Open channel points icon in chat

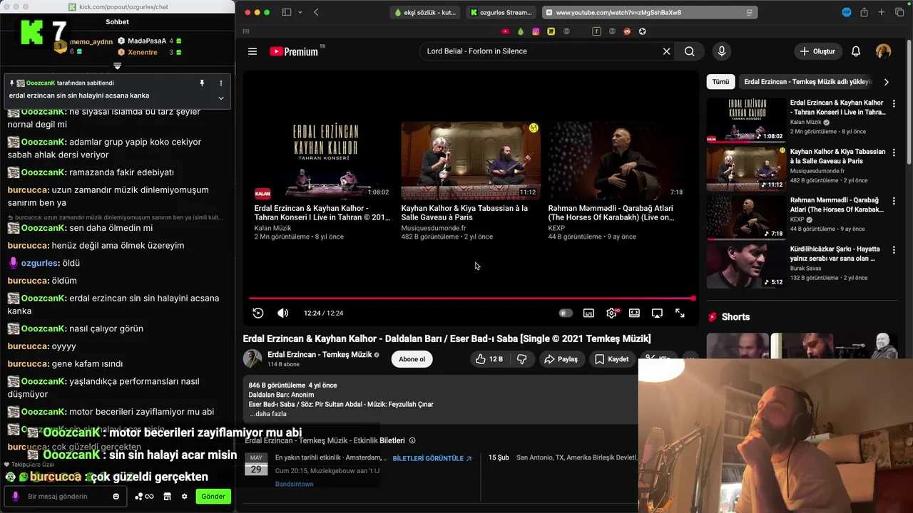[144, 497]
